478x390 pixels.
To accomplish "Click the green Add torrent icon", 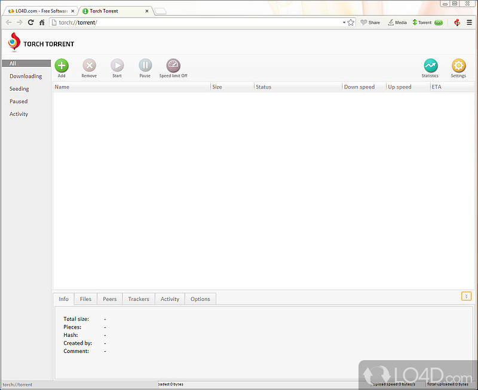I will click(x=62, y=66).
